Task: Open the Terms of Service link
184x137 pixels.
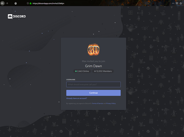Action: tap(97, 104)
